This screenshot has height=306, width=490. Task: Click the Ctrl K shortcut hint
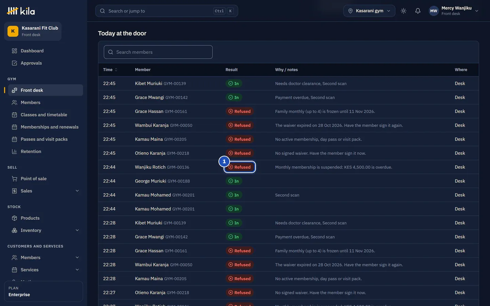point(224,11)
